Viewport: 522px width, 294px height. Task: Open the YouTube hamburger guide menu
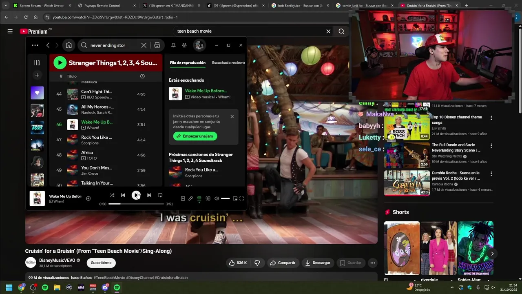coord(10,31)
